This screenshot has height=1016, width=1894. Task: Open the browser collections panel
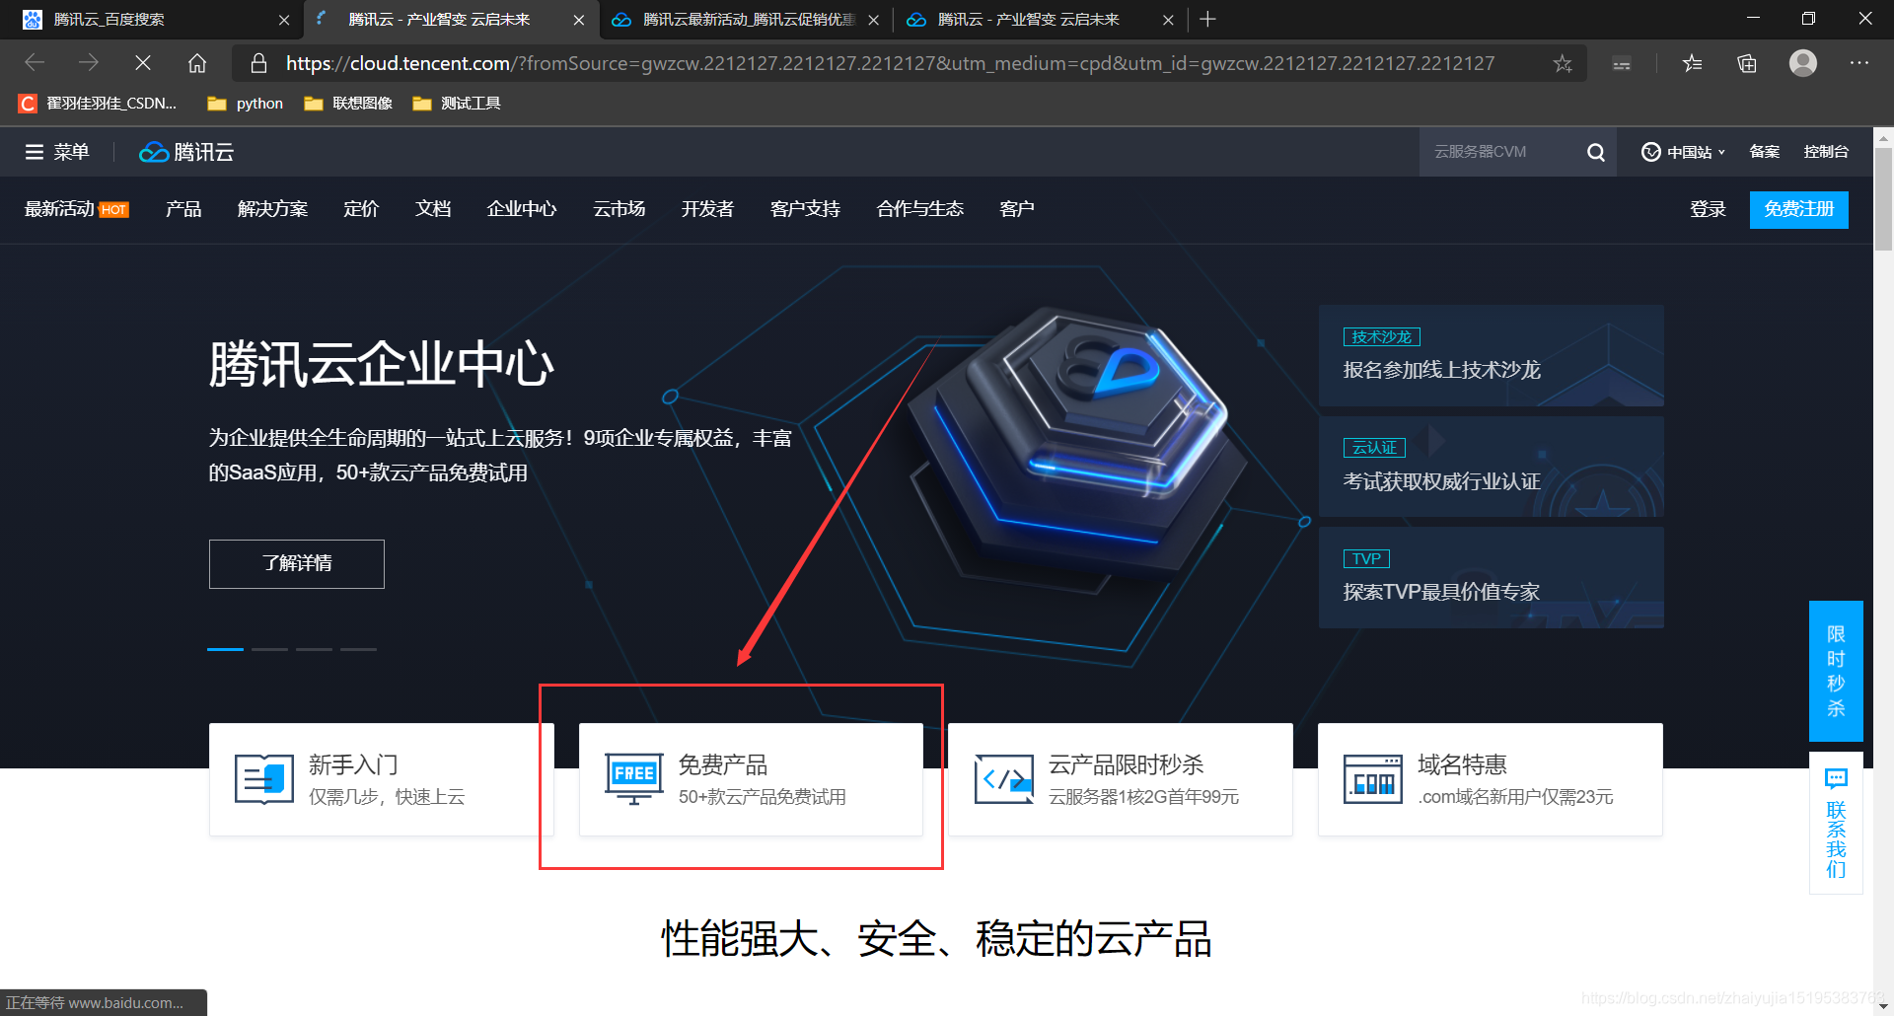click(x=1747, y=63)
